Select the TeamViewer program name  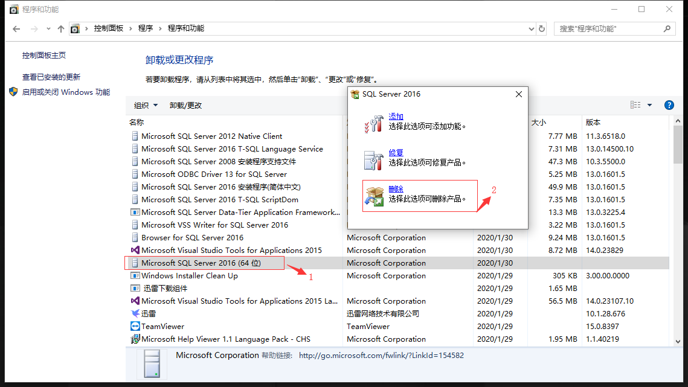click(162, 327)
